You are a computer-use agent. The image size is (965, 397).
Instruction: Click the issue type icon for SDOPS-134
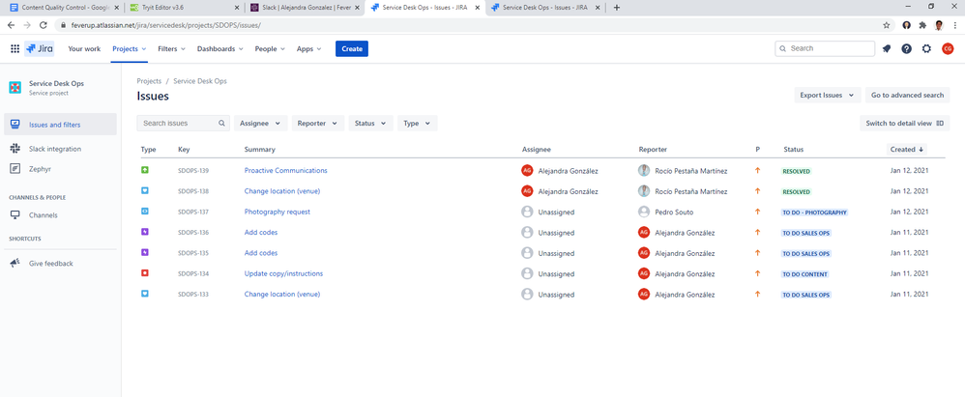pos(145,272)
